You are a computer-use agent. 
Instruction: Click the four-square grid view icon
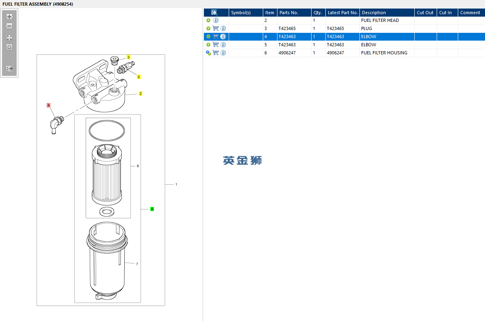(9, 38)
